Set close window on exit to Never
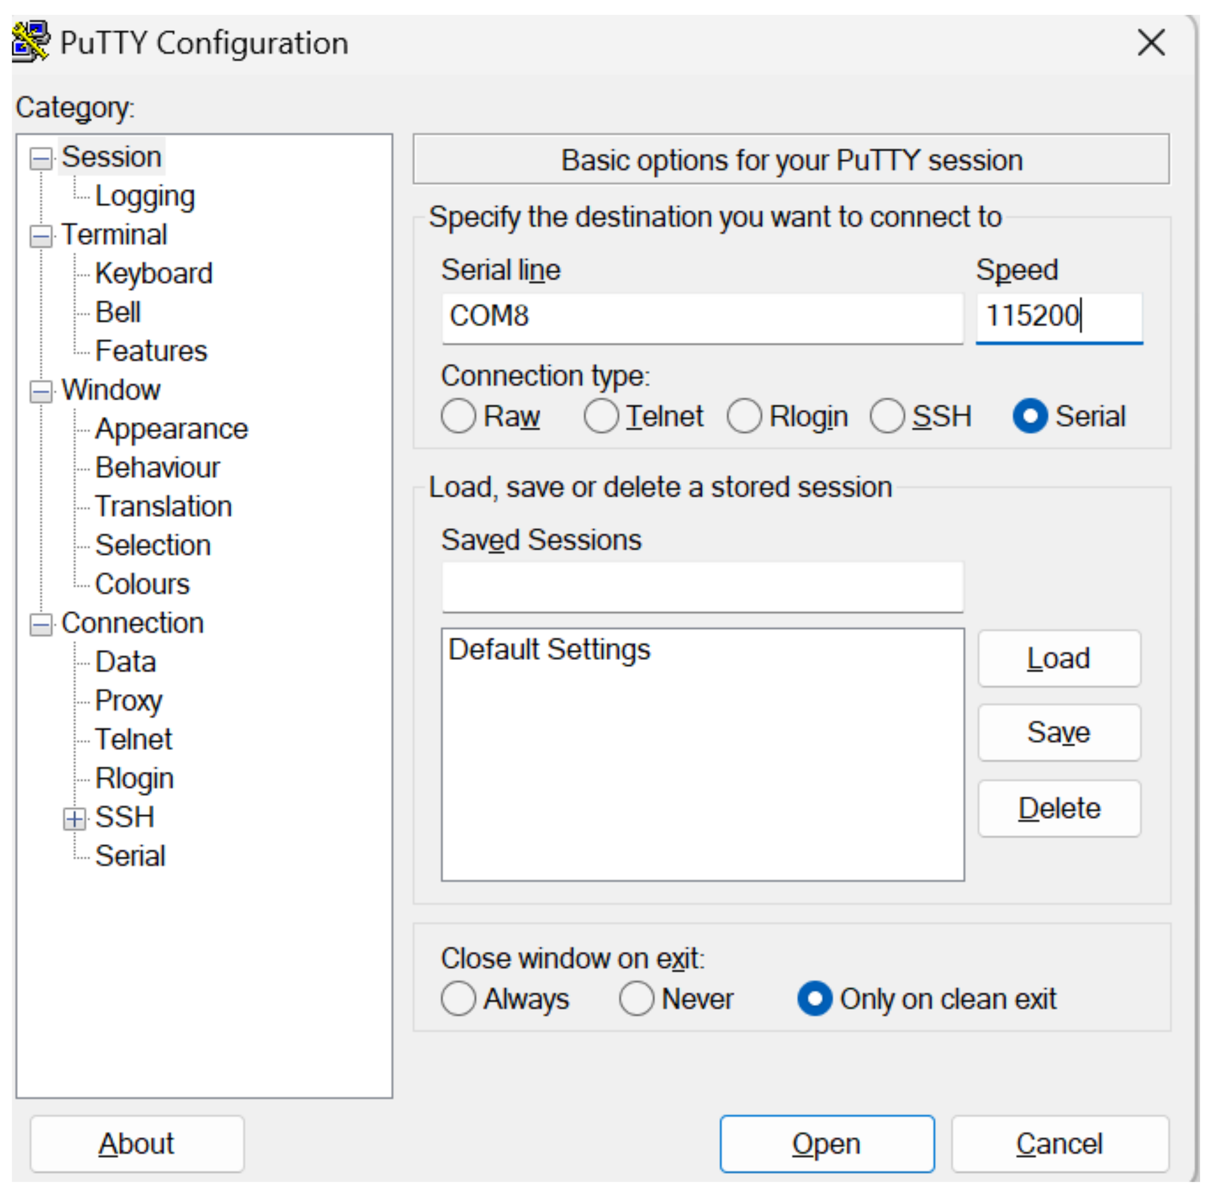Image resolution: width=1216 pixels, height=1195 pixels. [636, 998]
